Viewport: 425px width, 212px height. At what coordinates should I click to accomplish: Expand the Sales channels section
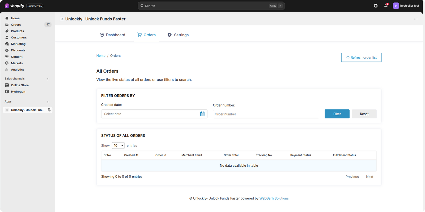(x=48, y=79)
